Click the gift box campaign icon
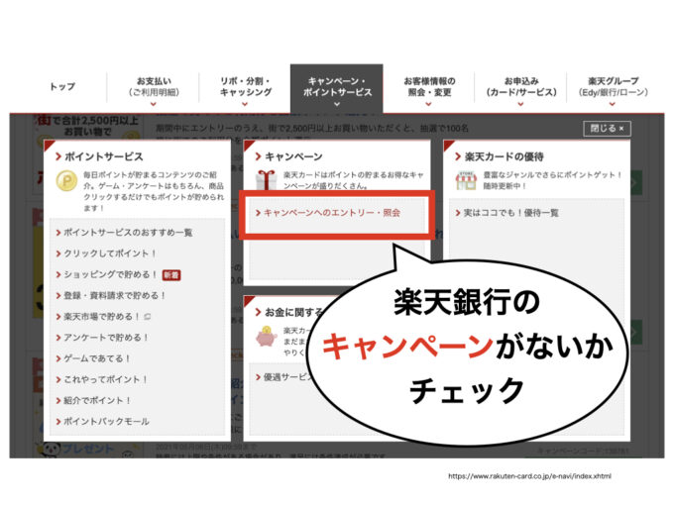The width and height of the screenshot is (674, 505). point(266,180)
